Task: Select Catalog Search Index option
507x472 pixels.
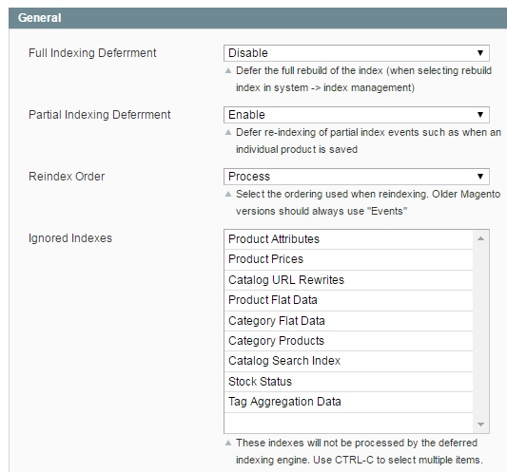Action: (x=348, y=361)
